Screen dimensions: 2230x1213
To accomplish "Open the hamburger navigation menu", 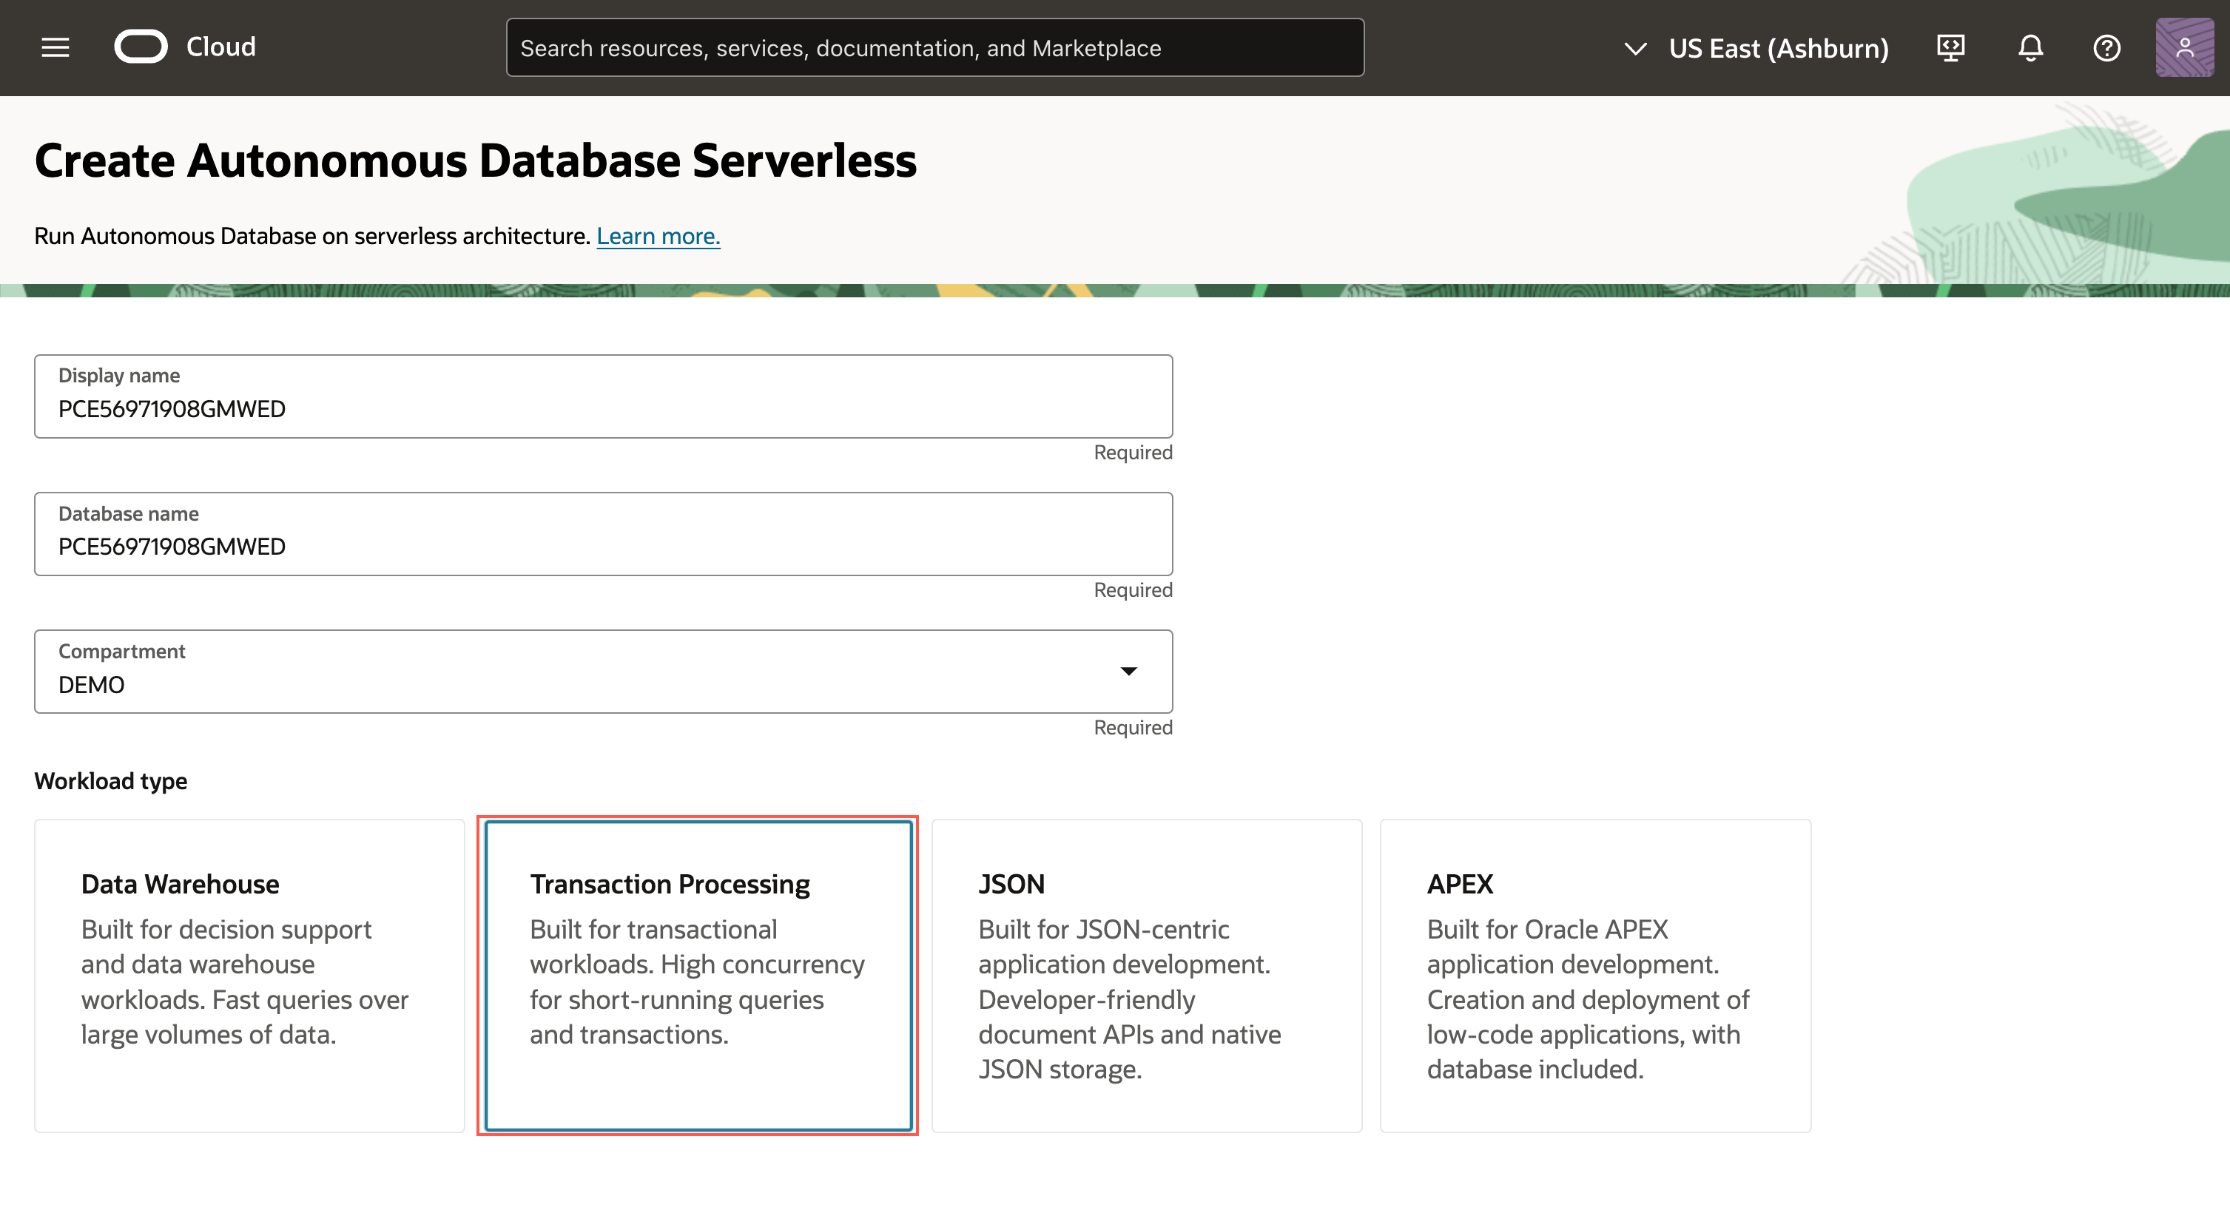I will point(55,47).
